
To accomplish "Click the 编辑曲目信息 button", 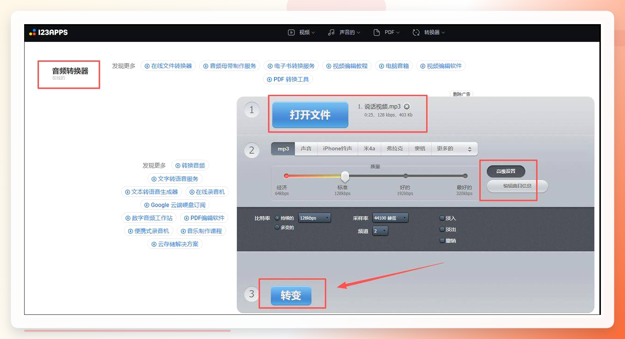I will click(x=517, y=186).
